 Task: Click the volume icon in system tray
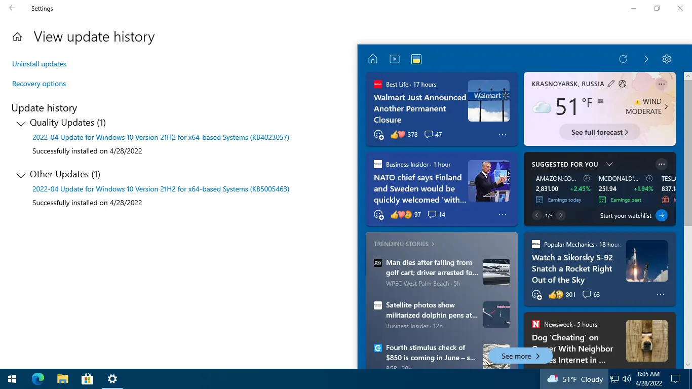[x=627, y=379]
